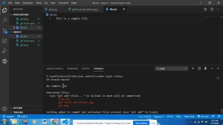
Task: Open File Explorer from the taskbar
Action: pos(14,122)
